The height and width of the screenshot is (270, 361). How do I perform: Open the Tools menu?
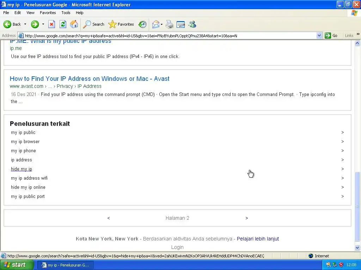(x=66, y=13)
